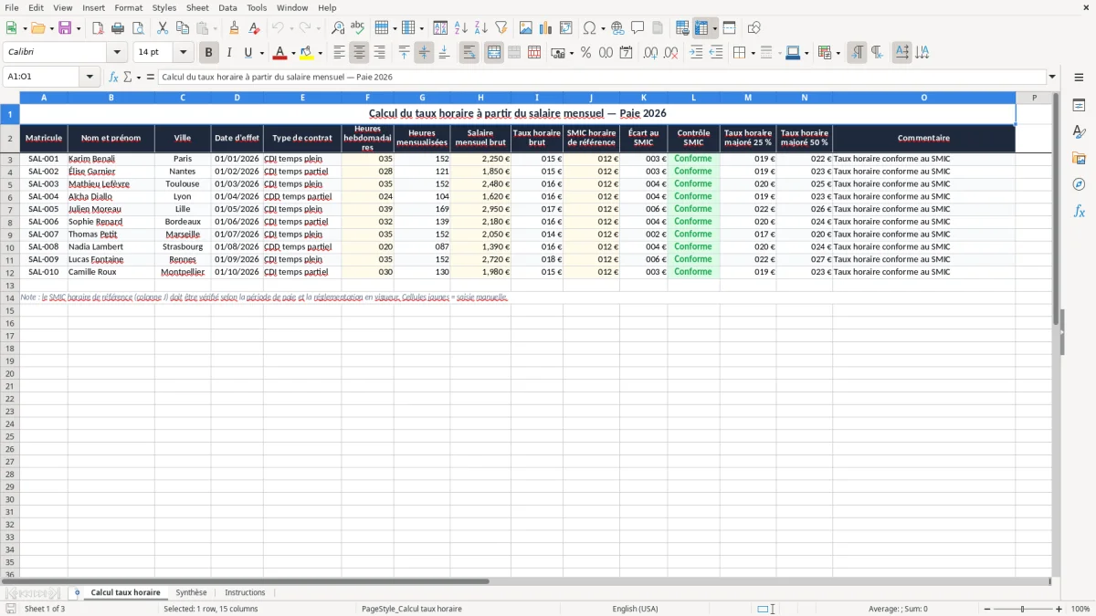Screen dimensions: 1096x616
Task: Click the Insert Chart icon
Action: [x=546, y=28]
